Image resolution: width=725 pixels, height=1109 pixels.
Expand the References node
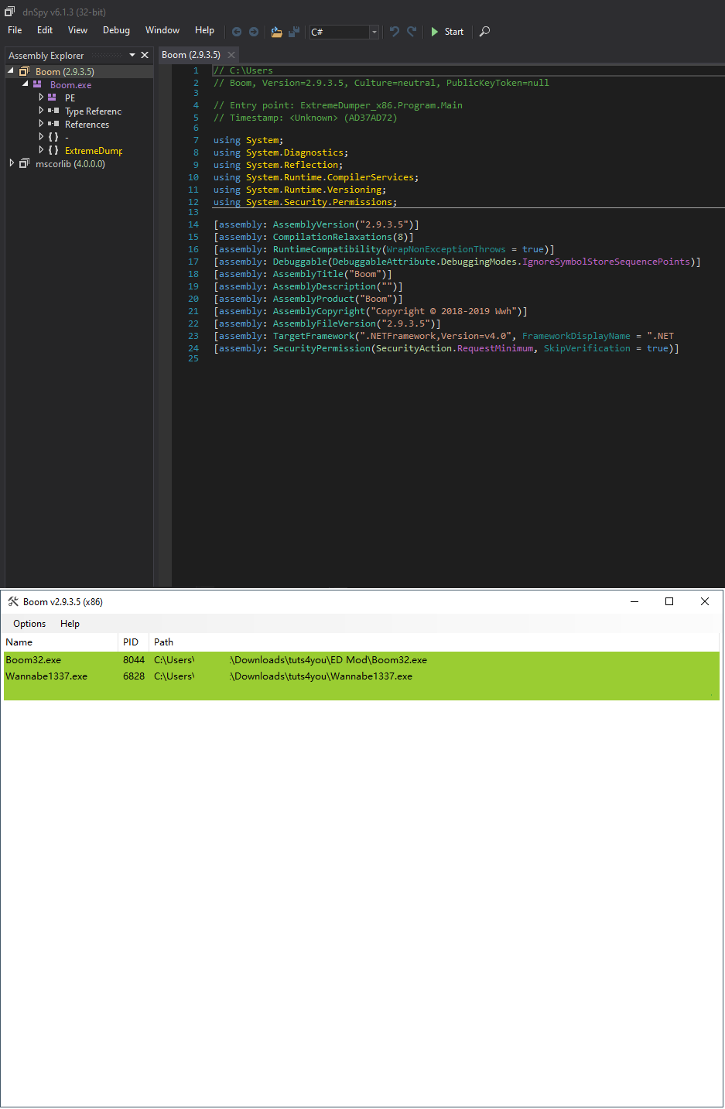tap(41, 124)
